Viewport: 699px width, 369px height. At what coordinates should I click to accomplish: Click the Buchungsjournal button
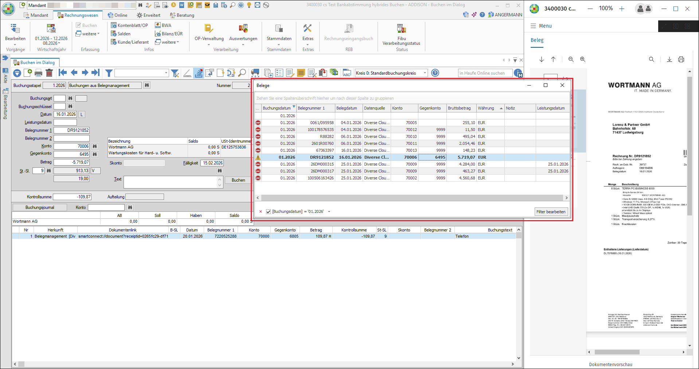point(40,207)
